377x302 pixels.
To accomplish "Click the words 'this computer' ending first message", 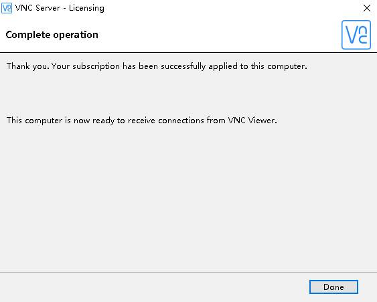I will [279, 66].
